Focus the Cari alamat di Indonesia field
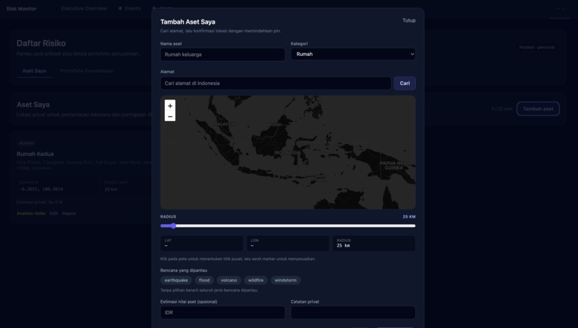This screenshot has height=328, width=578. [x=275, y=83]
